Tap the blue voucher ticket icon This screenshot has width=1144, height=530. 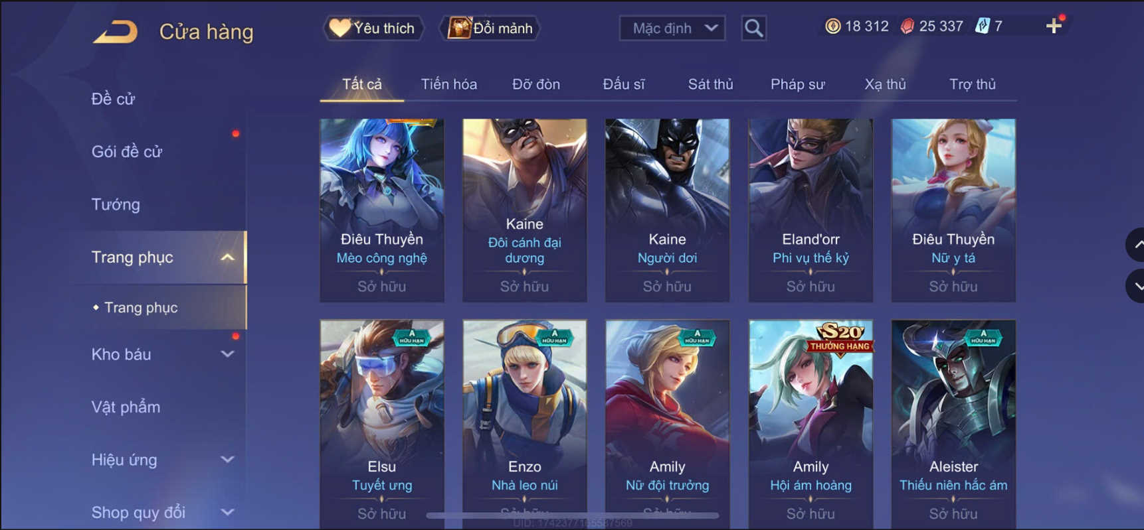(982, 26)
